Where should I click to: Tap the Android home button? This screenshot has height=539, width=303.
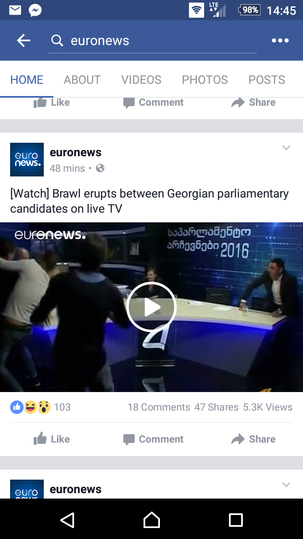pos(151,520)
